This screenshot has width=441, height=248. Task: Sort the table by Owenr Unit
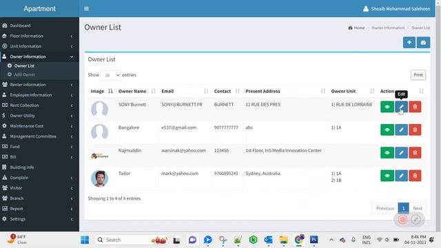353,91
